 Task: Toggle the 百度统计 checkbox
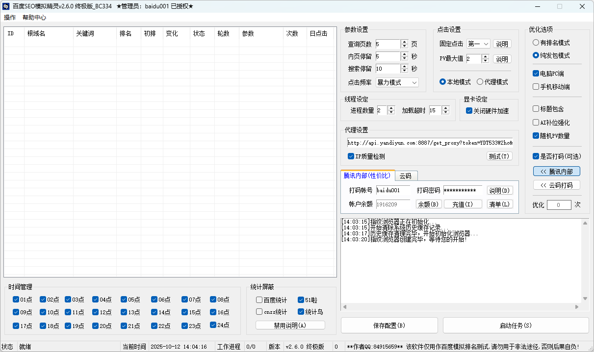click(x=259, y=300)
